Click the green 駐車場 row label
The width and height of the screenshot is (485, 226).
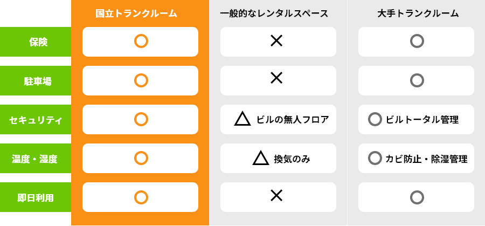36,80
